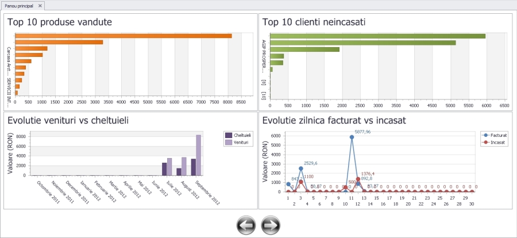Click the Top 10 produse vandute title
This screenshot has width=517, height=238.
[60, 22]
